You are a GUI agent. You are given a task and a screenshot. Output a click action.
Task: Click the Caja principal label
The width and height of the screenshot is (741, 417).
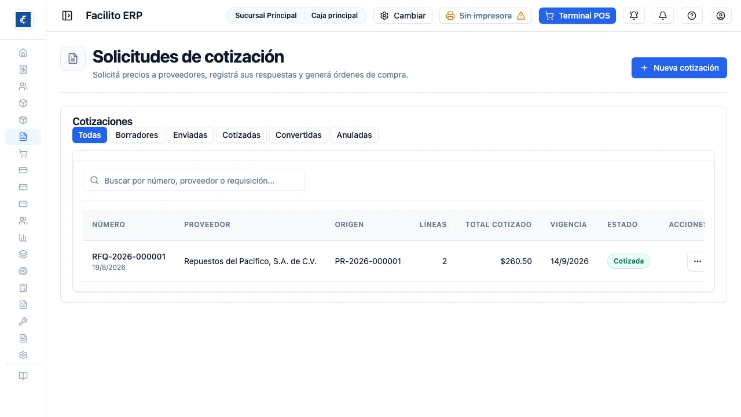[335, 16]
